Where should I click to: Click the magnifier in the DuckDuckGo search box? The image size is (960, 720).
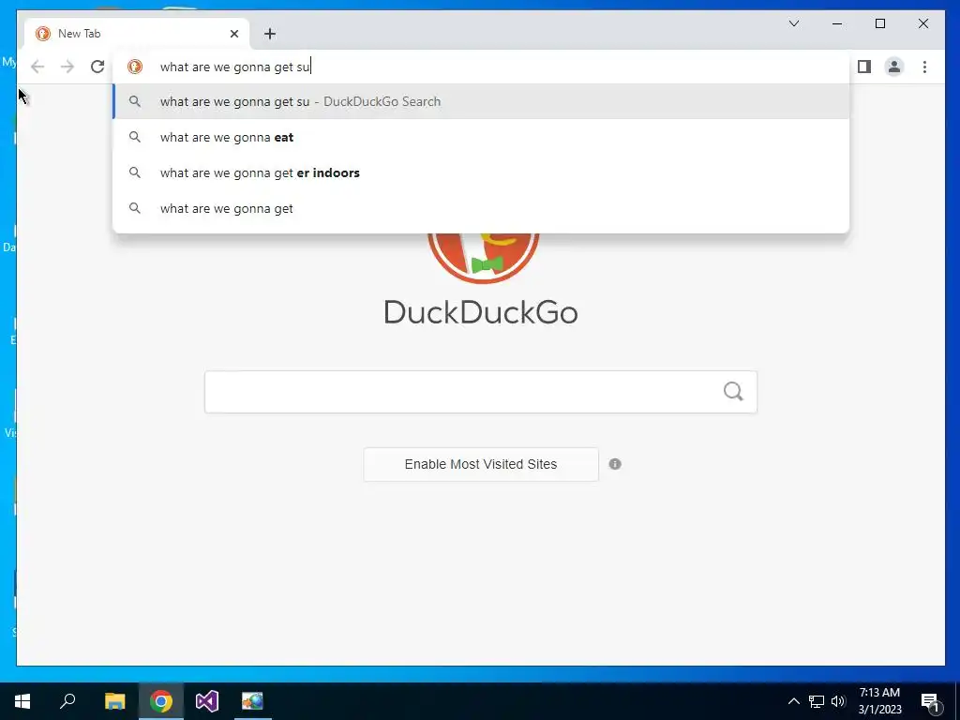coord(733,391)
